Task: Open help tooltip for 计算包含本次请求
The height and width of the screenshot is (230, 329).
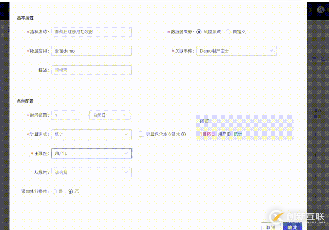Action: 183,134
